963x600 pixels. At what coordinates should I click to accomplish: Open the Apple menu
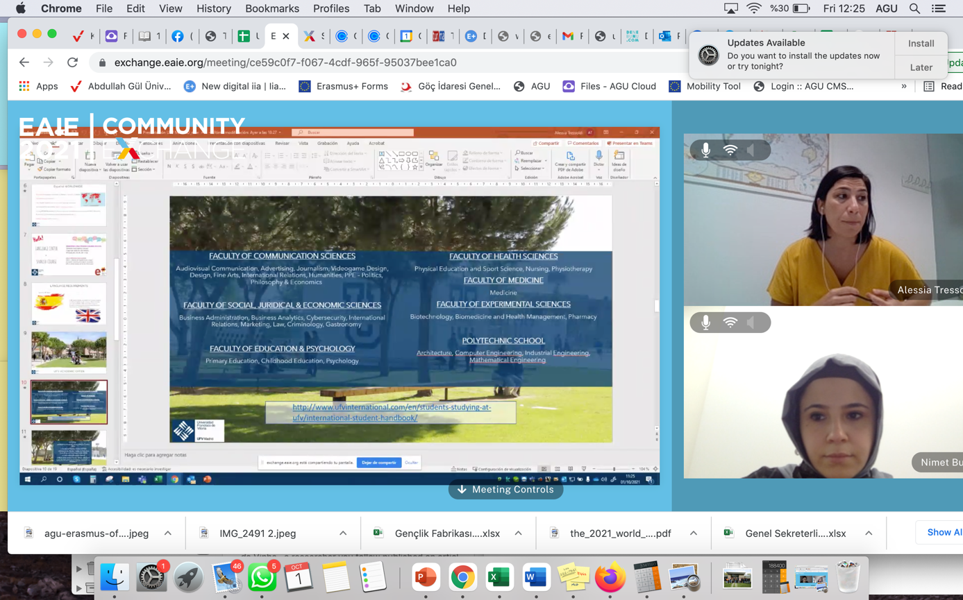coord(20,8)
